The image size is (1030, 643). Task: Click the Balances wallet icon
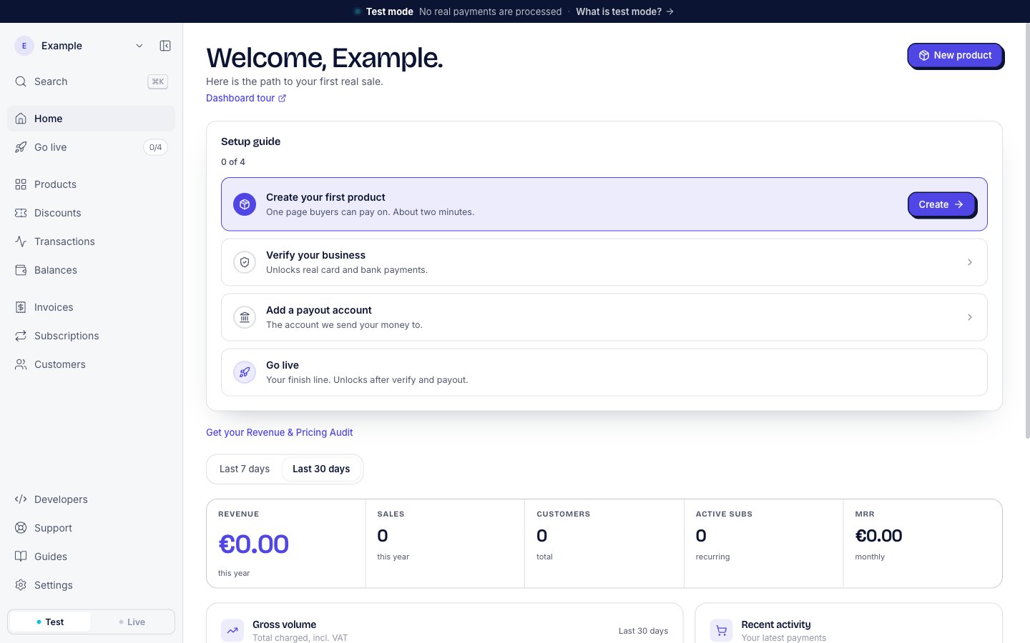tap(21, 270)
